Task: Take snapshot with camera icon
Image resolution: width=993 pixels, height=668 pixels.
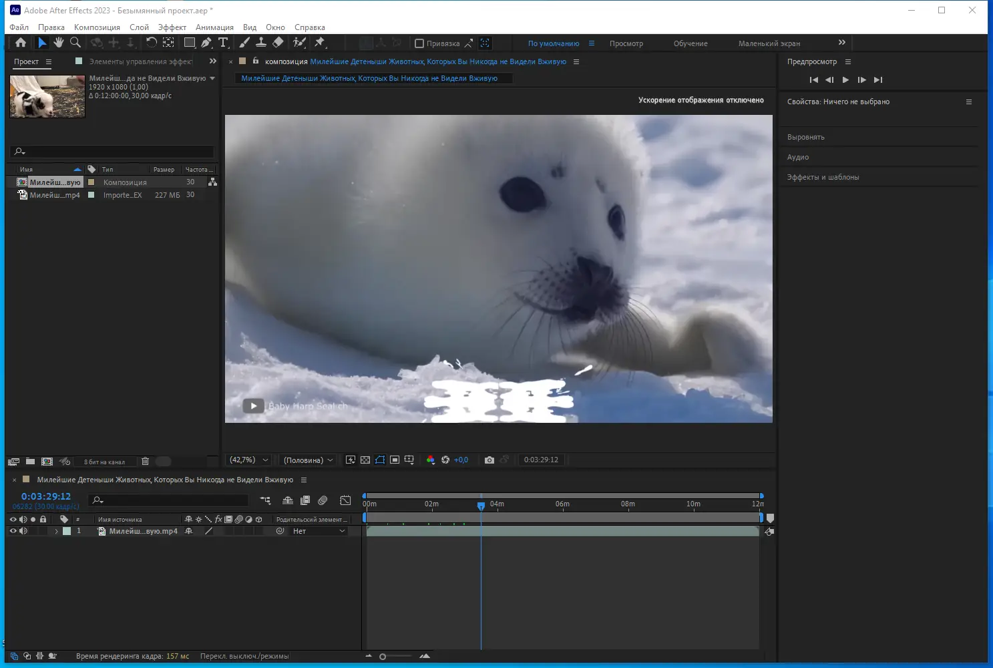Action: pos(489,460)
